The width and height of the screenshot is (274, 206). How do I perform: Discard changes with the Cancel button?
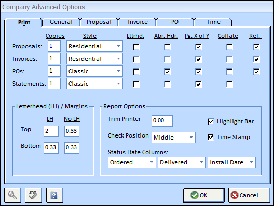coord(249,195)
